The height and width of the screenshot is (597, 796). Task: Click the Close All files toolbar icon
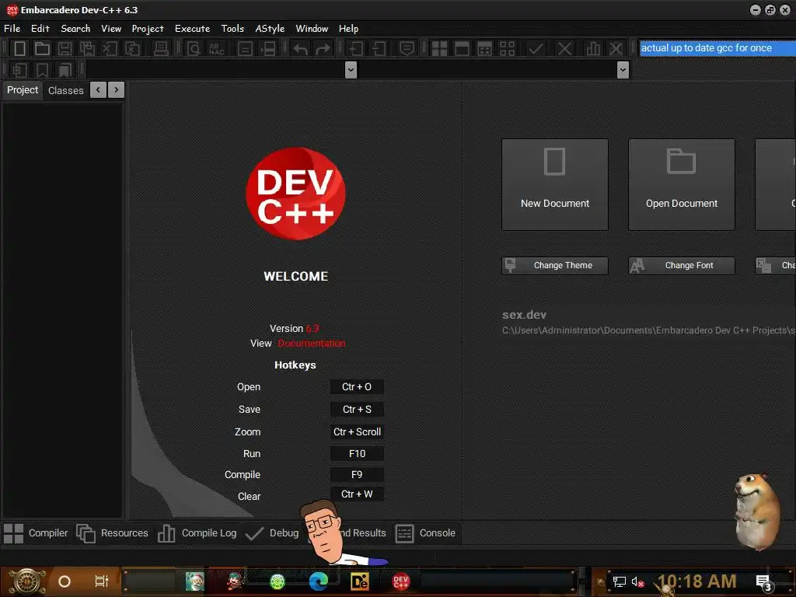132,49
